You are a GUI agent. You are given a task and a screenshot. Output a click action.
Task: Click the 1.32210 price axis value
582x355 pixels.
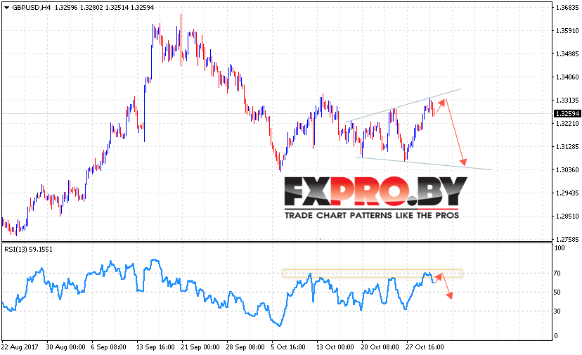pos(567,123)
